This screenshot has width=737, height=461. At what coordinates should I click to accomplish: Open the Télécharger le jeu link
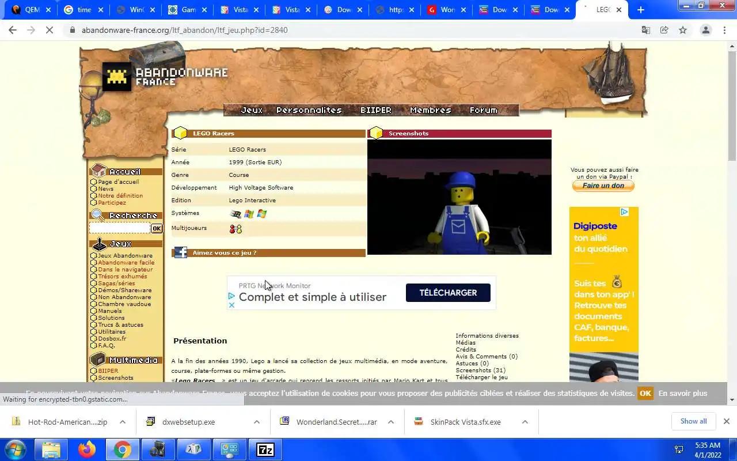(481, 377)
